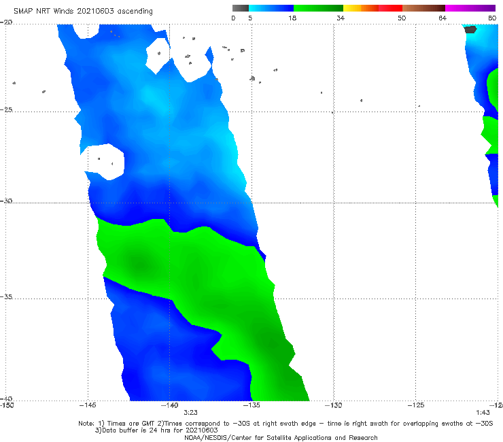The height and width of the screenshot is (442, 503).
Task: Click the NOAA/NESDIS credit line
Action: click(x=281, y=437)
